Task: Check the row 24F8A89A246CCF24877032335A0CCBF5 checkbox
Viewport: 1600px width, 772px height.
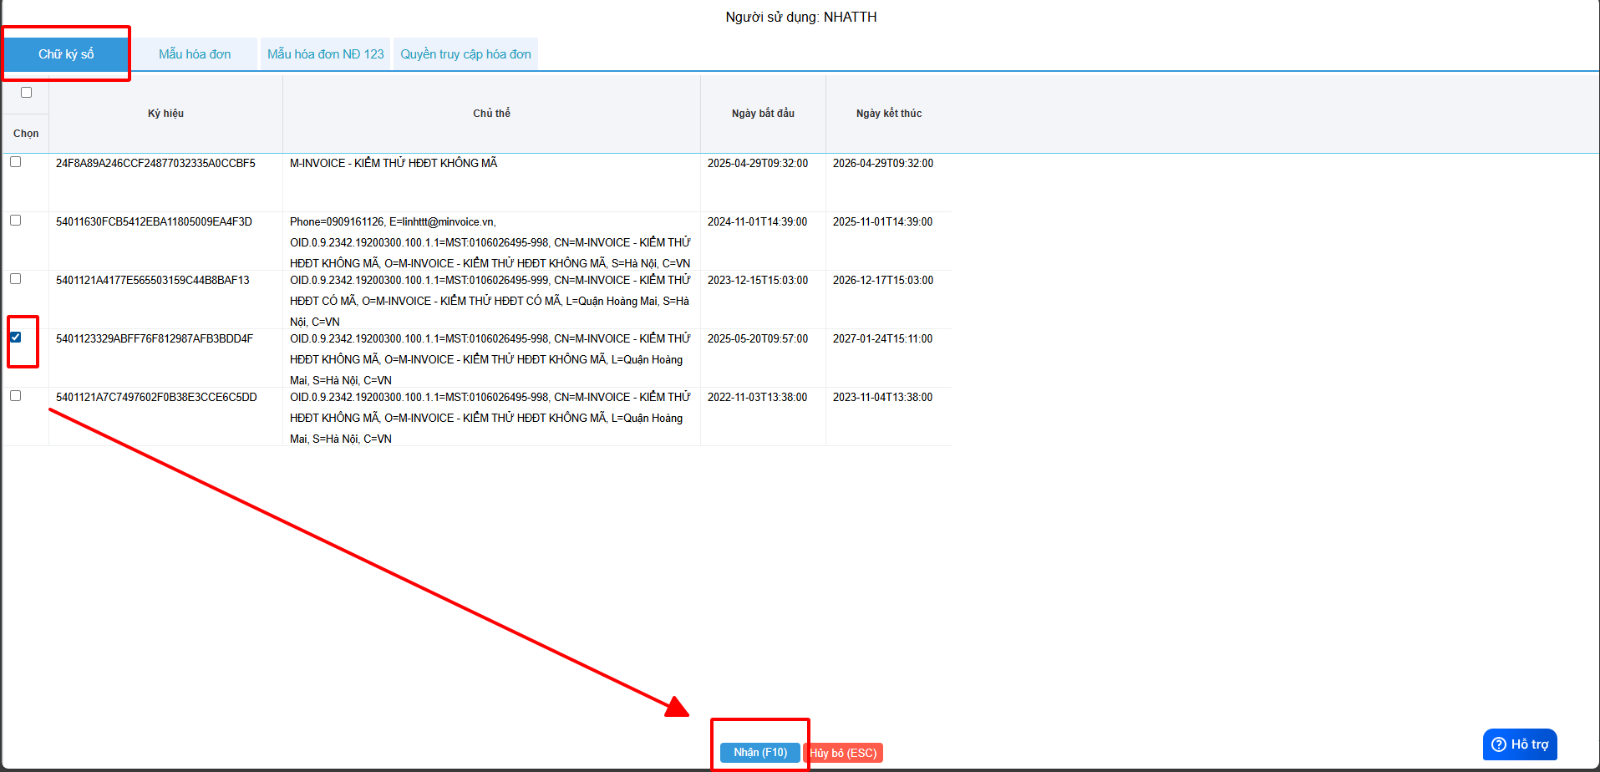Action: (x=16, y=162)
